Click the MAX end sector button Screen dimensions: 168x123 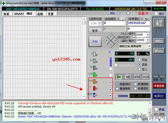[147, 19]
